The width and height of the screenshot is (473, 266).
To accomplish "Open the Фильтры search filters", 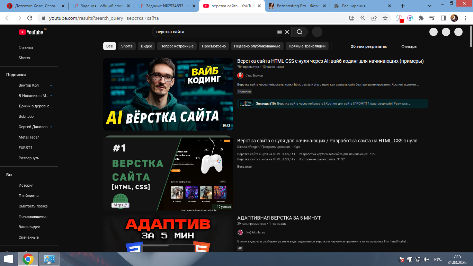I will pyautogui.click(x=409, y=46).
